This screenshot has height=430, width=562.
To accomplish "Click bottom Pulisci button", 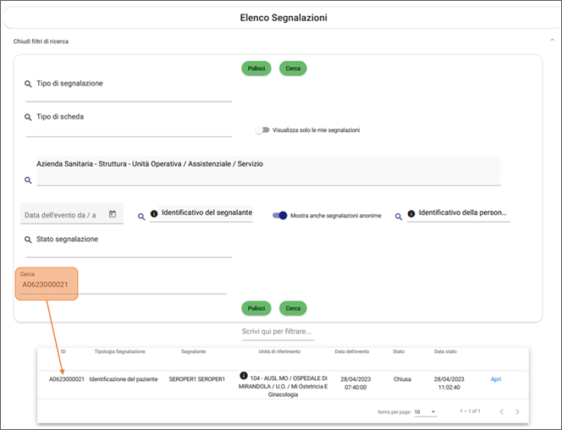I will 256,308.
